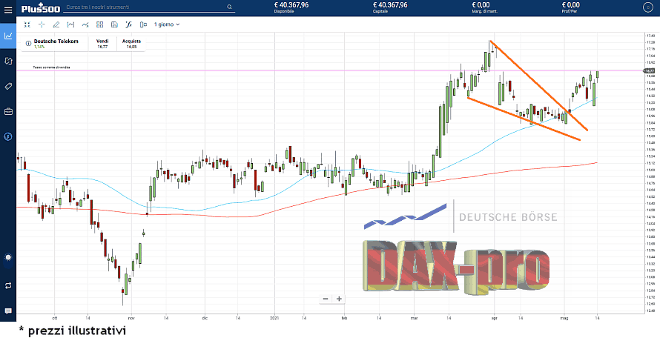Select the crosshair cursor tool

(x=42, y=24)
